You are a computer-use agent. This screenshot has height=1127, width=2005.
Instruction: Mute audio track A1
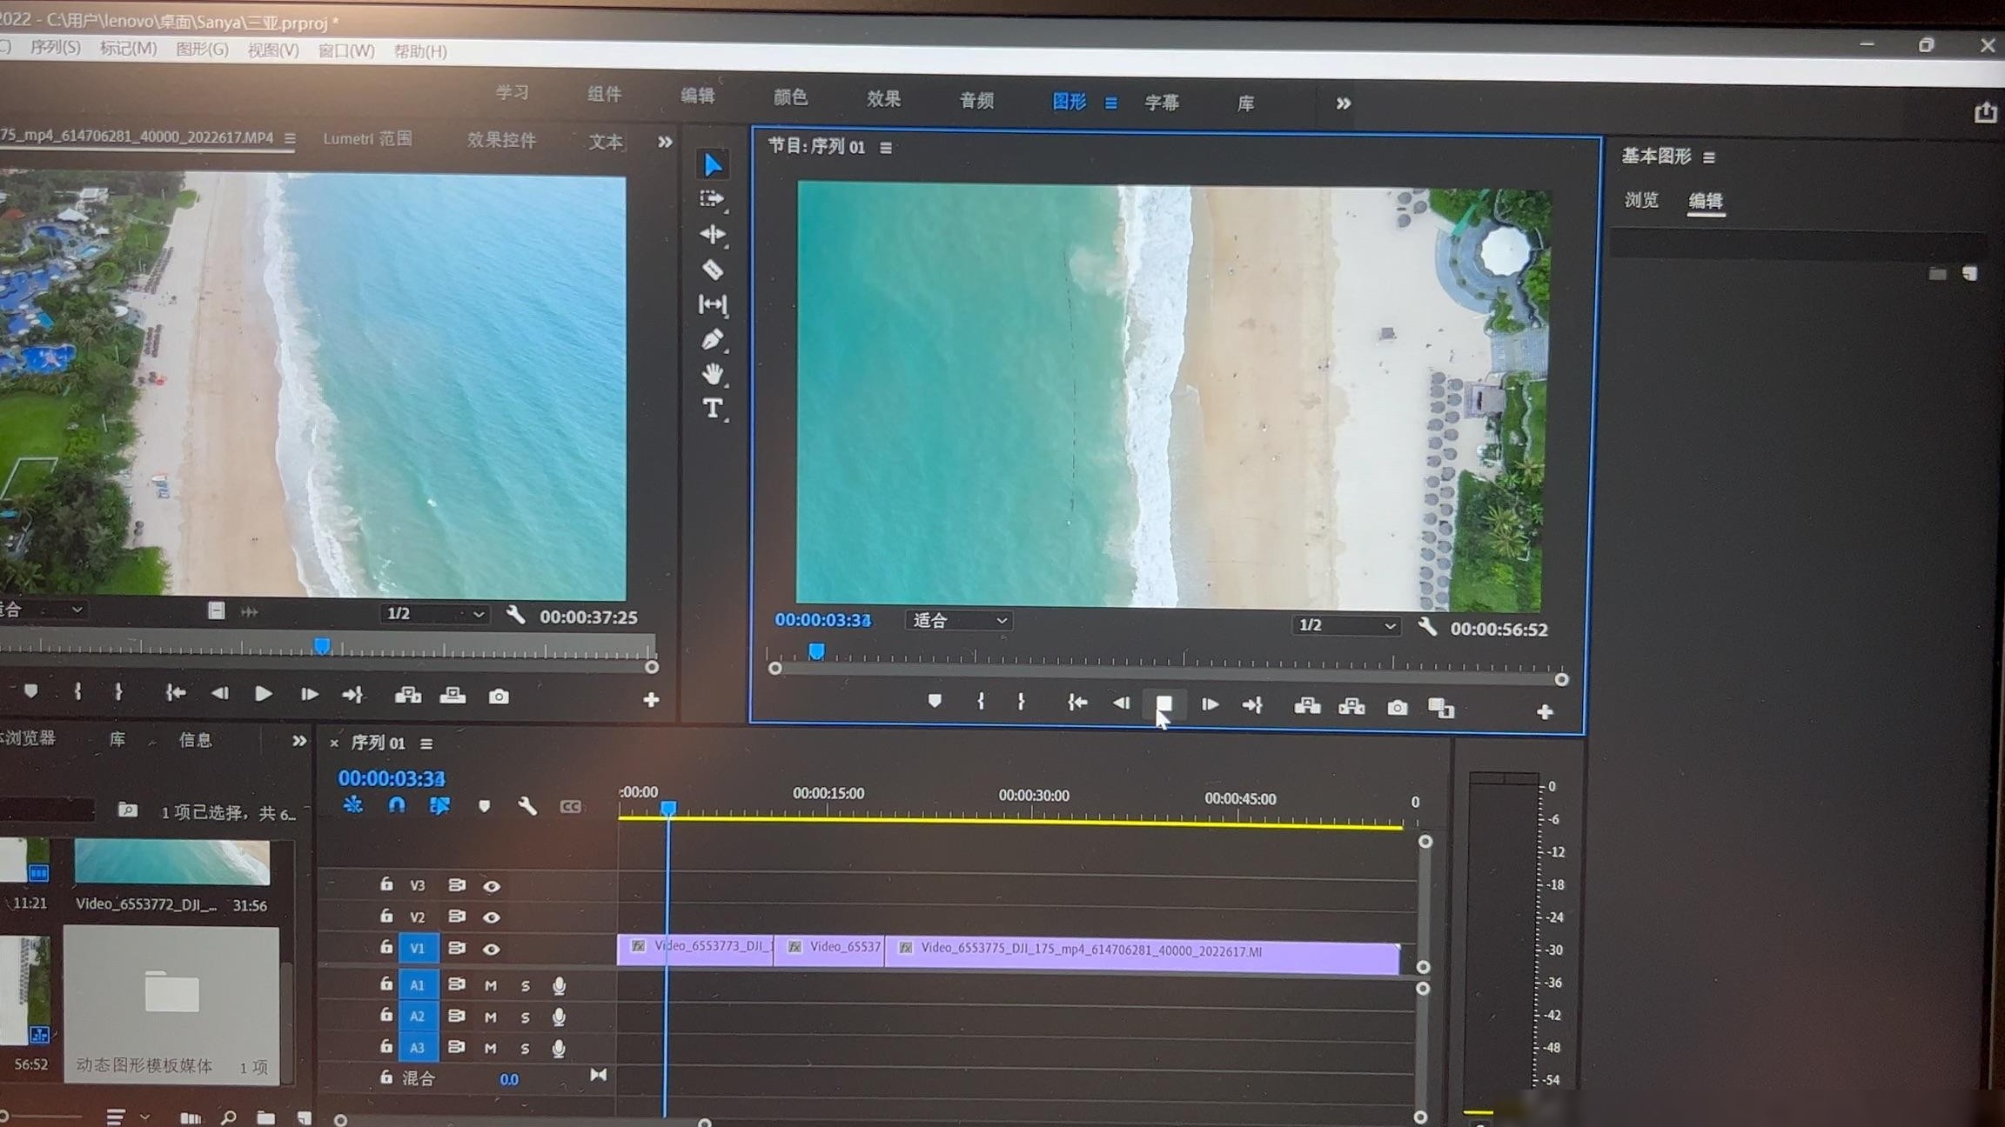click(491, 985)
